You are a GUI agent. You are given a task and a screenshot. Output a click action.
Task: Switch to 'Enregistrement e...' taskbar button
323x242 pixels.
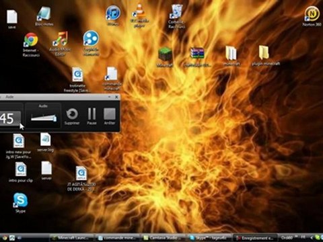[x=256, y=238]
